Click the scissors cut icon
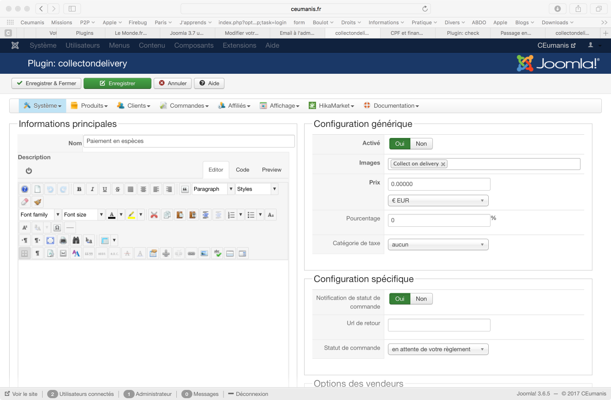This screenshot has height=400, width=611. (154, 215)
